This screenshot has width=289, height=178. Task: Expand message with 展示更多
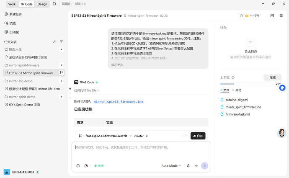[117, 65]
